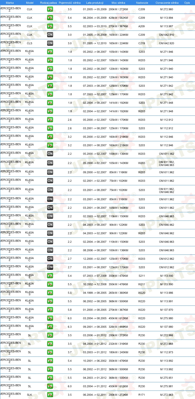
Task: Select diesel icon for S203 OM 611.962, OM 646.962
Action: [x=50, y=190]
